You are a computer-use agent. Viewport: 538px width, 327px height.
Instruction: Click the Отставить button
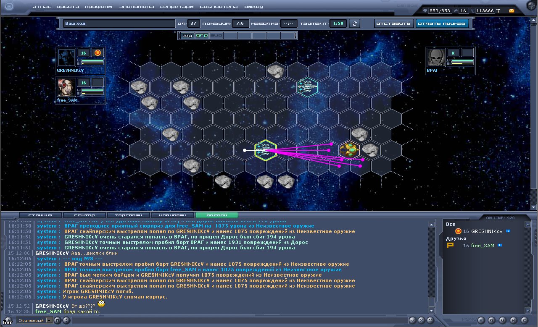[x=394, y=24]
